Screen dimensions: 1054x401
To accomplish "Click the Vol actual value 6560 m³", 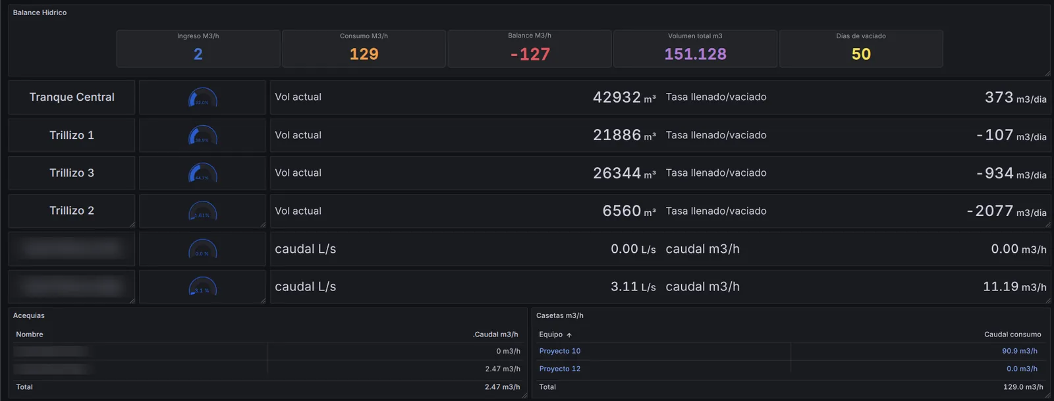I will tap(629, 211).
